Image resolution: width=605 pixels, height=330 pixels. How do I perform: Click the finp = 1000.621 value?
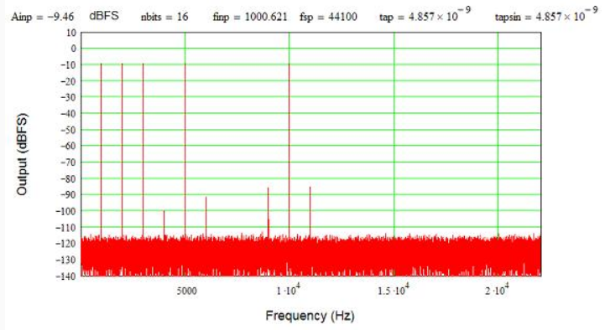pyautogui.click(x=250, y=17)
